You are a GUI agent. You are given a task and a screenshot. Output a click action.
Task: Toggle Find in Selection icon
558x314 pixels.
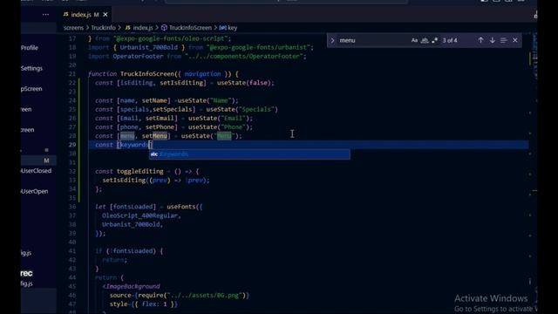pos(504,40)
